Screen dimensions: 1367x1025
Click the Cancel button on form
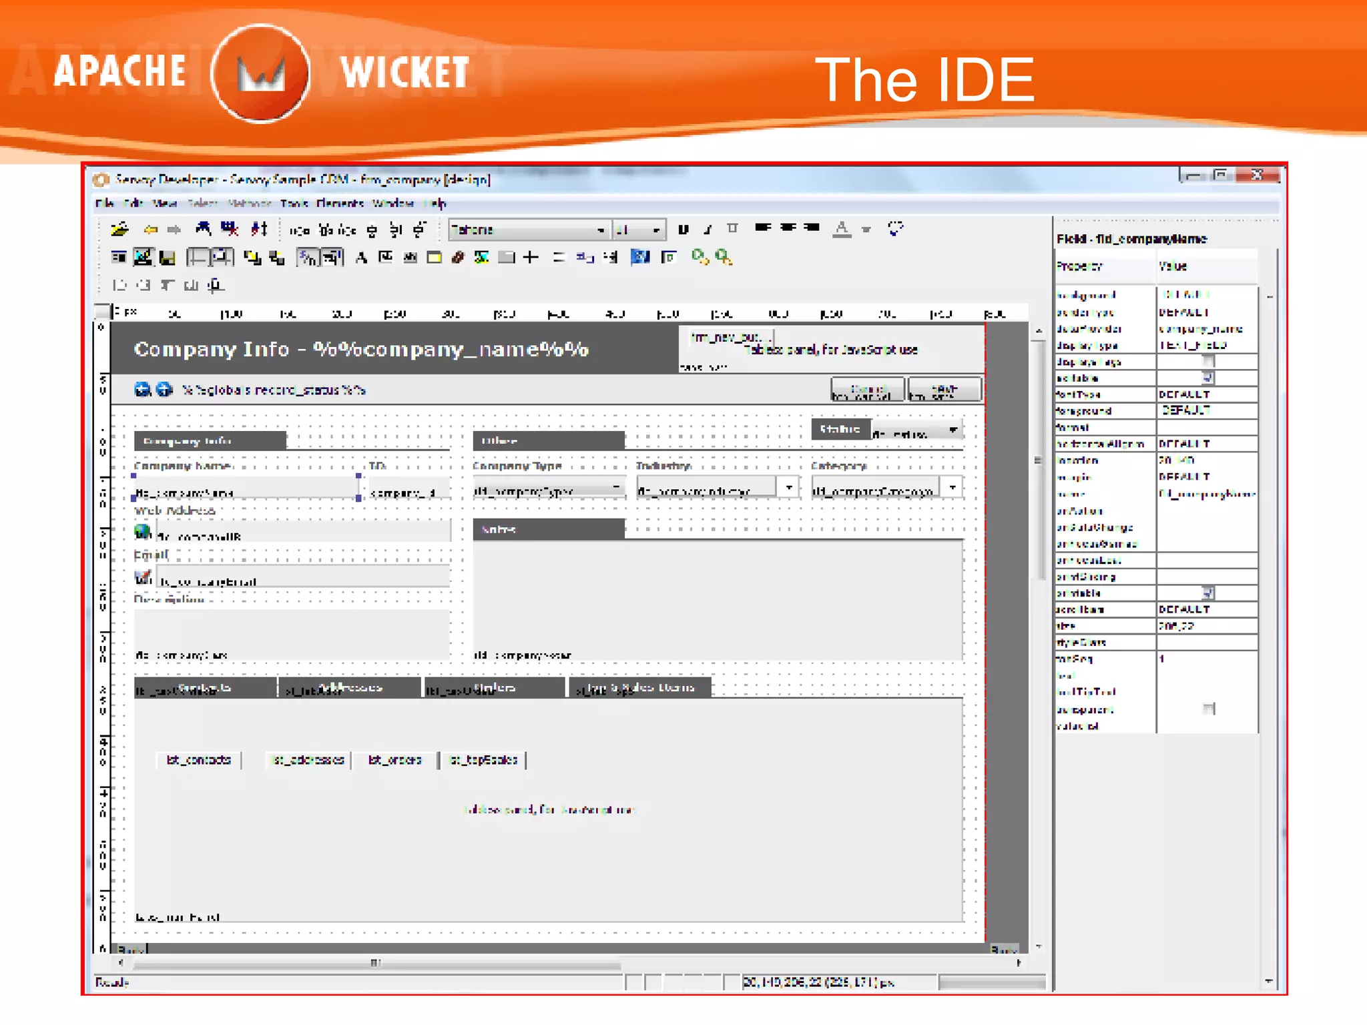point(867,390)
